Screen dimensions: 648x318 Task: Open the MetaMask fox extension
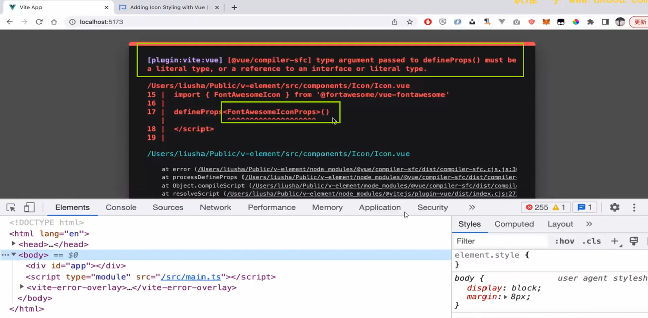point(546,22)
